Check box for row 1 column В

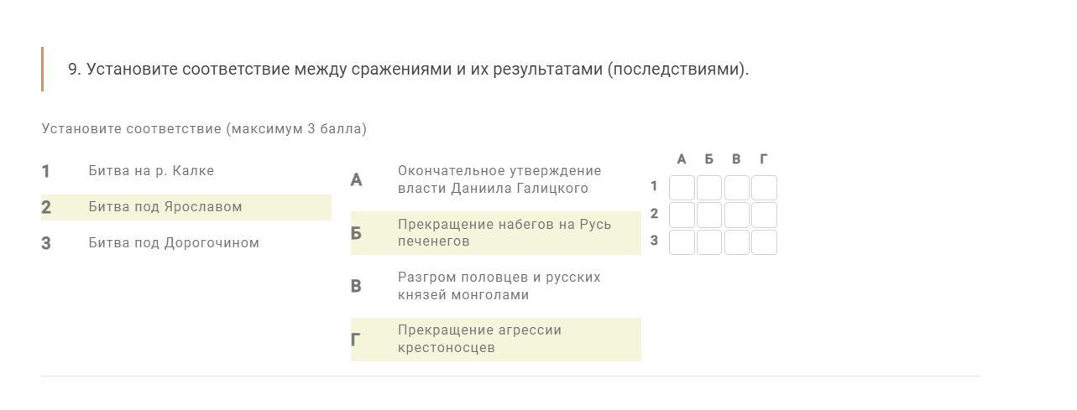tap(737, 188)
